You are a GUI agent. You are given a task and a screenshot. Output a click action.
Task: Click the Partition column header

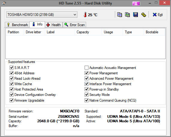[x=15, y=32]
